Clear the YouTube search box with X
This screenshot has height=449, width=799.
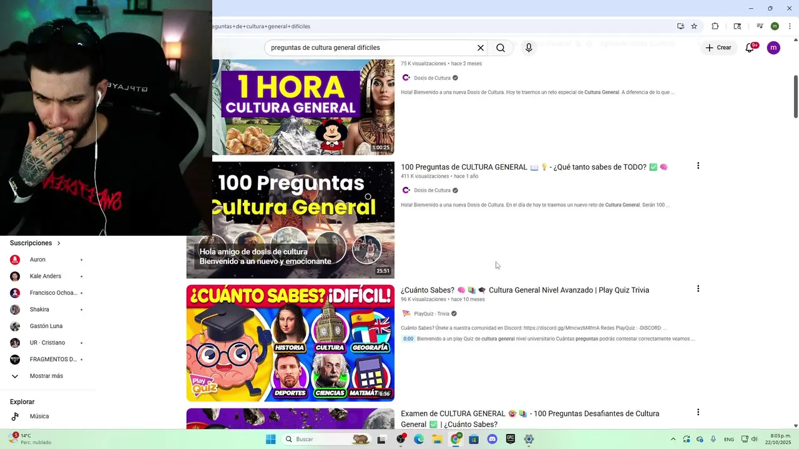pyautogui.click(x=481, y=47)
